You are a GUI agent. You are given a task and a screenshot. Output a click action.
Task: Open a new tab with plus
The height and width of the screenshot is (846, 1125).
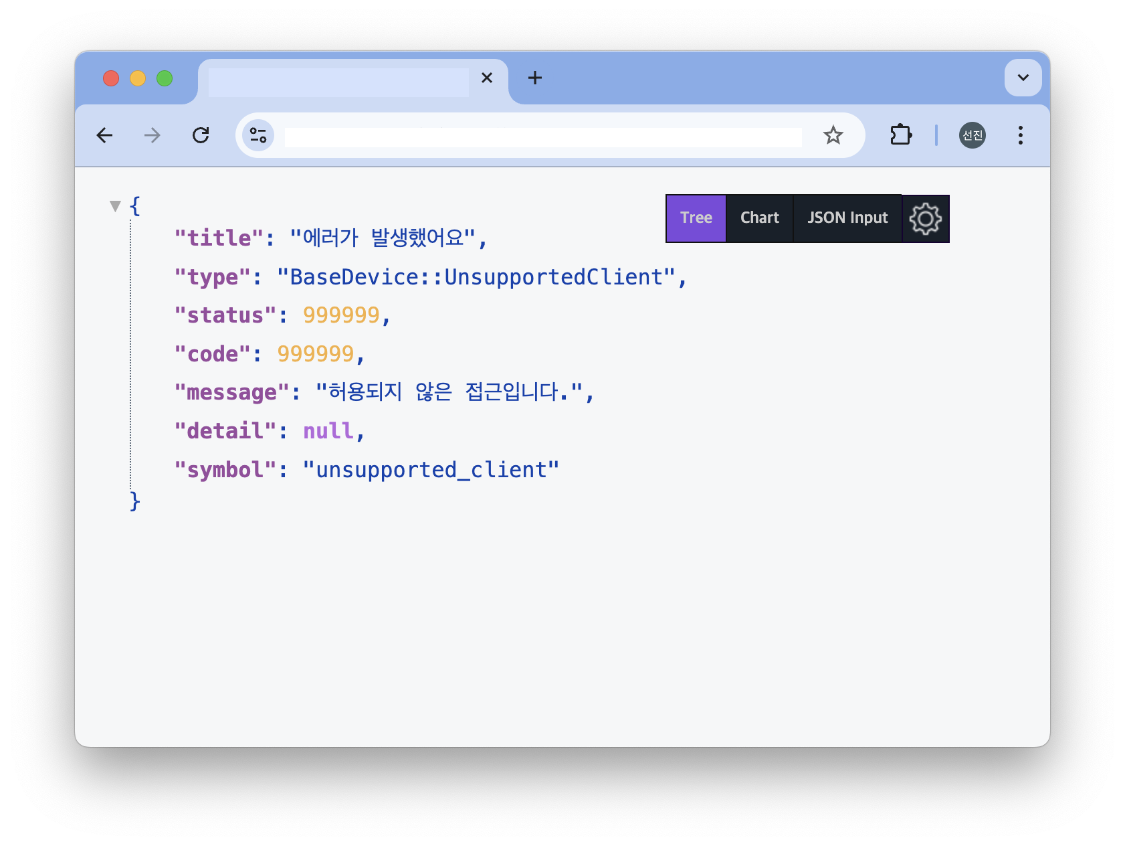pyautogui.click(x=534, y=78)
